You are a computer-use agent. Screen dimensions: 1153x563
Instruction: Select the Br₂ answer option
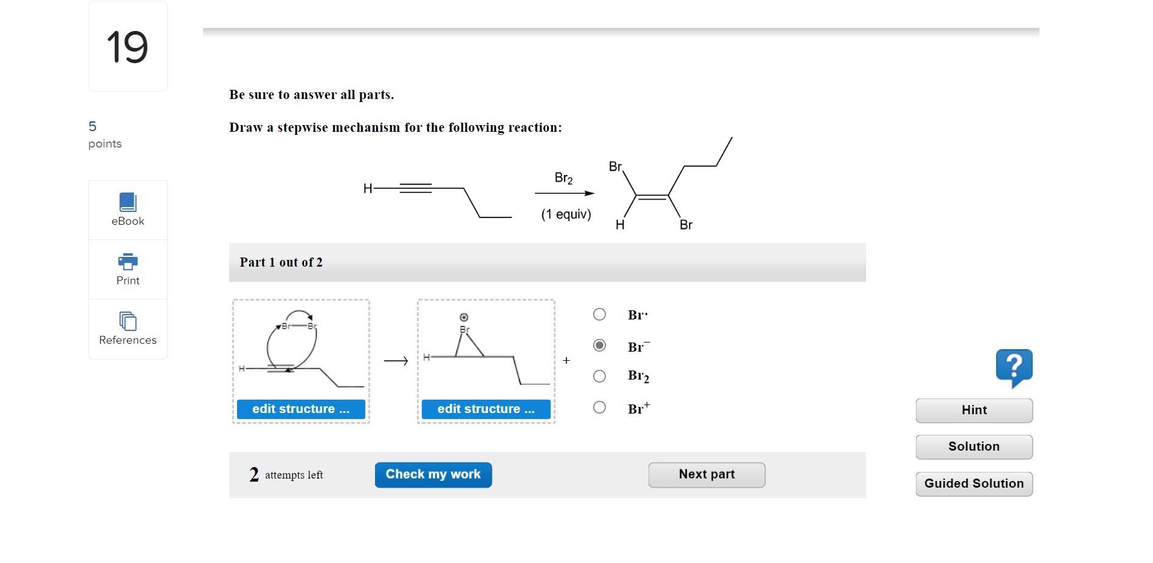(x=599, y=376)
